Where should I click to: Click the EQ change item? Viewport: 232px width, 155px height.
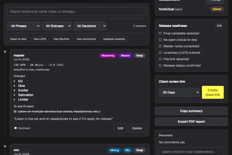[20, 81]
